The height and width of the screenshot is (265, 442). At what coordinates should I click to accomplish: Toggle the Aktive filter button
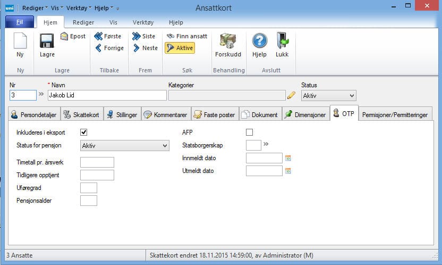180,48
